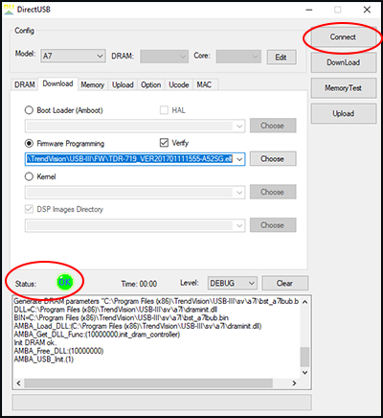Viewport: 383px width, 418px height.
Task: Click the green OK status indicator
Action: click(x=65, y=282)
